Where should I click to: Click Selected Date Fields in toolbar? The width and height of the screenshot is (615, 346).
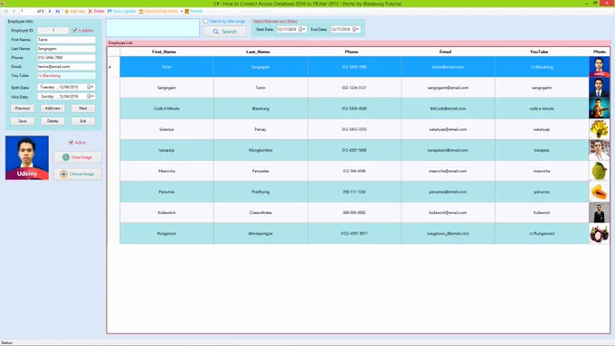click(158, 12)
